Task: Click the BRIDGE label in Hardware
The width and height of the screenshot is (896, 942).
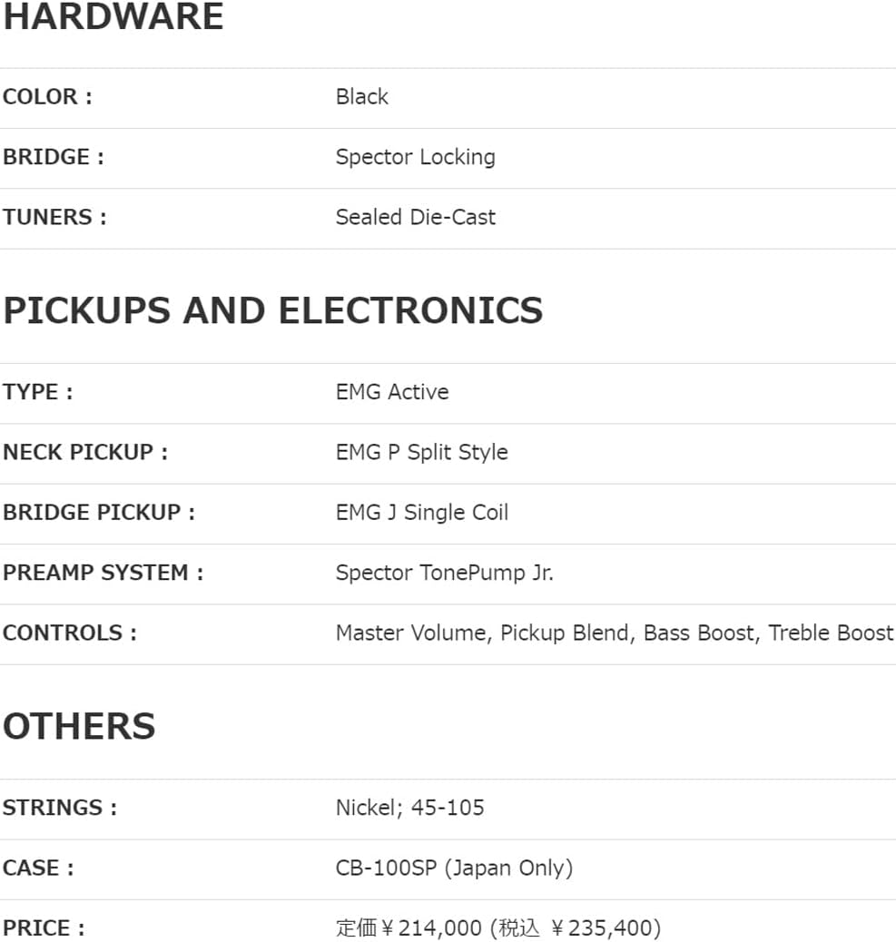Action: tap(53, 157)
